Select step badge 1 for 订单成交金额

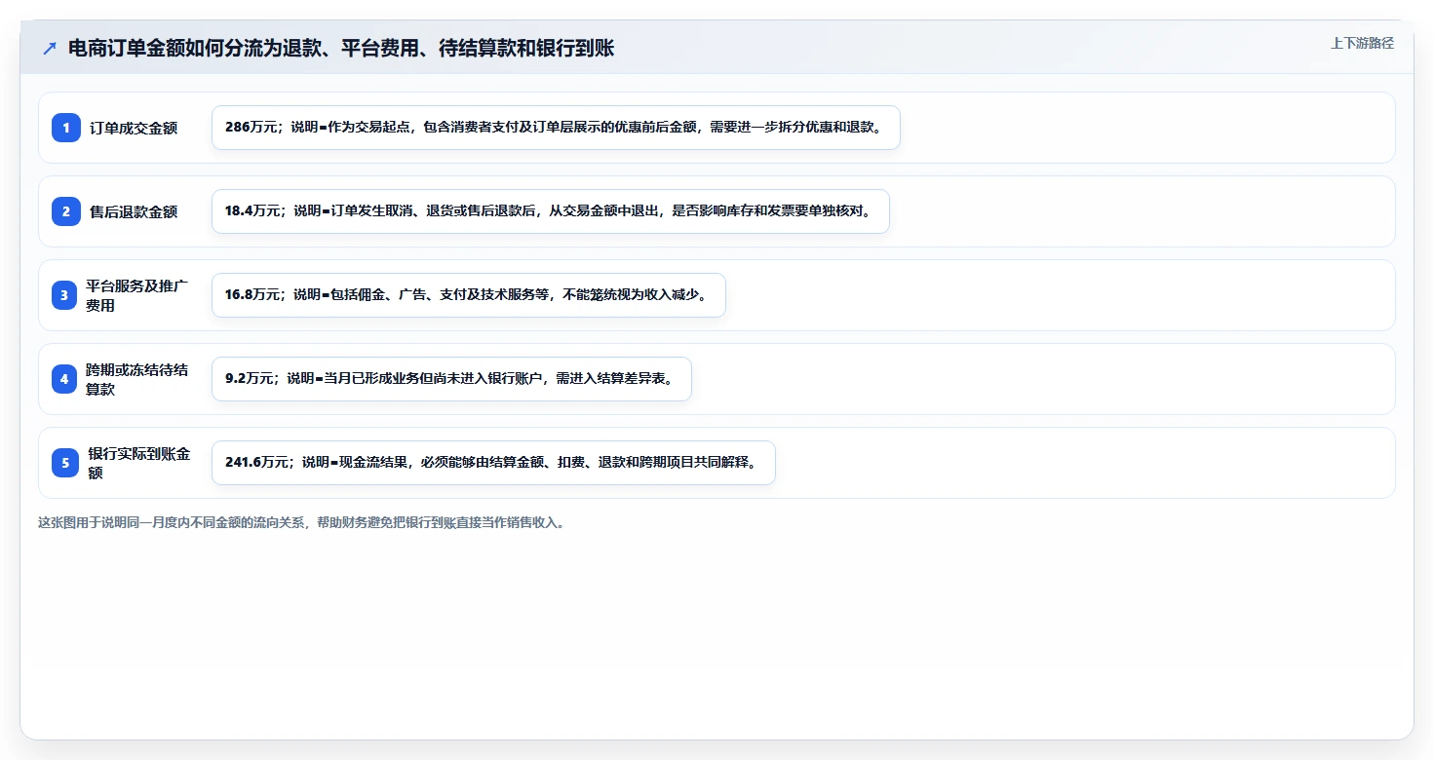(66, 128)
